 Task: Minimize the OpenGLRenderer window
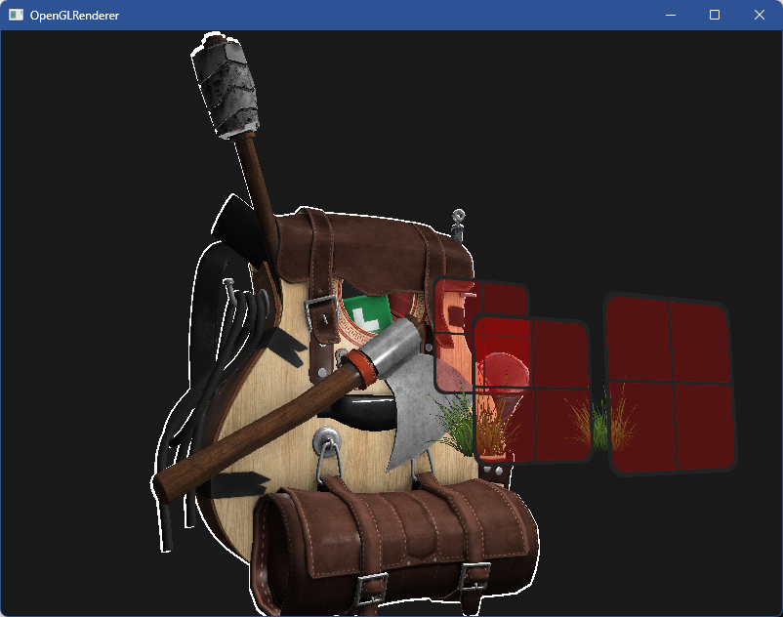pyautogui.click(x=671, y=15)
